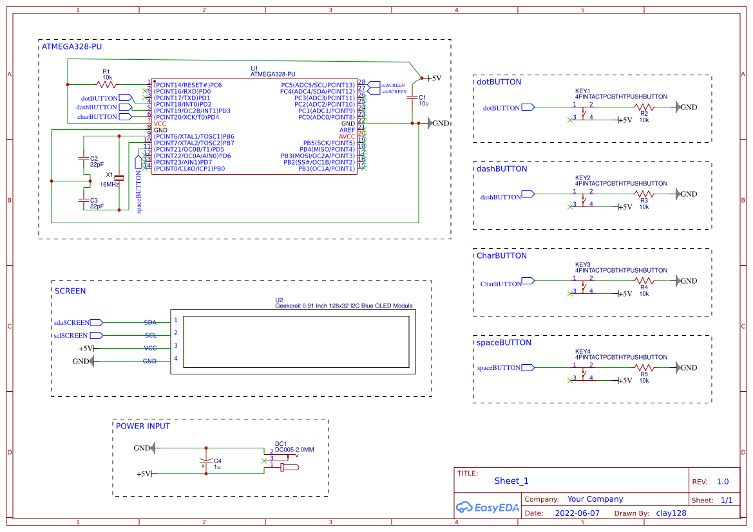Viewport: 753px width, 532px height.
Task: Click the 'dotBUTTON' block title text
Action: coord(499,82)
